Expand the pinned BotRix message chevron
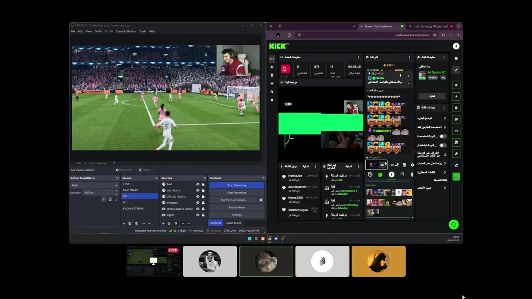532x299 pixels. [408, 83]
